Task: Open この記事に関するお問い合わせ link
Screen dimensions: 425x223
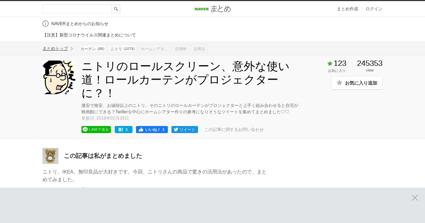Action: pyautogui.click(x=234, y=130)
